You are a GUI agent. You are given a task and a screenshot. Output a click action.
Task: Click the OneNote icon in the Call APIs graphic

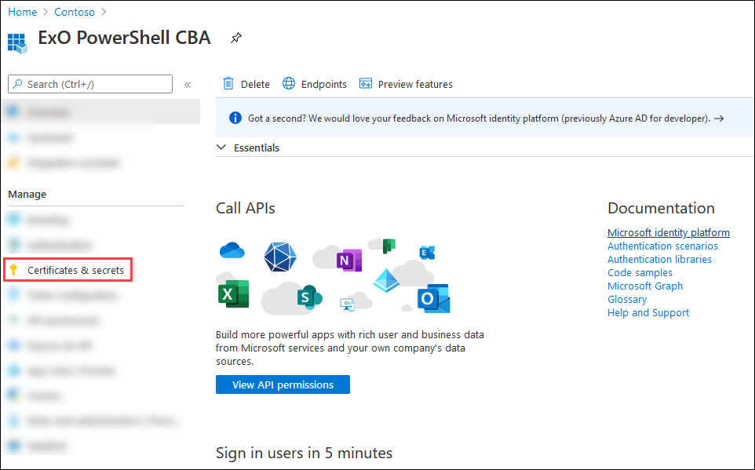(349, 260)
